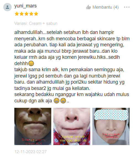133x157 pixels.
Task: Select the second rating star
Action: pyautogui.click(x=22, y=14)
